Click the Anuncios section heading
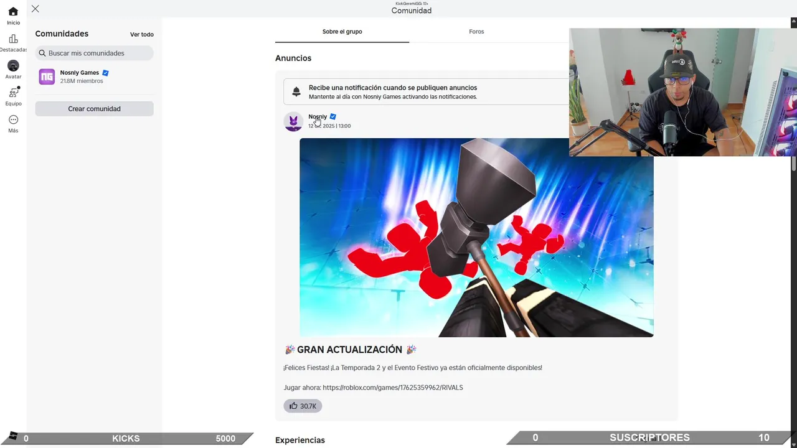The height and width of the screenshot is (448, 797). point(293,58)
